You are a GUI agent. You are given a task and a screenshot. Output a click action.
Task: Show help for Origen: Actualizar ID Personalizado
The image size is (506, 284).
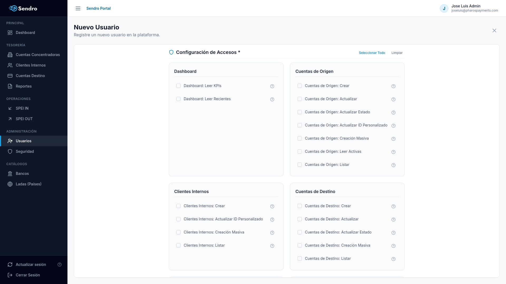[x=393, y=126]
